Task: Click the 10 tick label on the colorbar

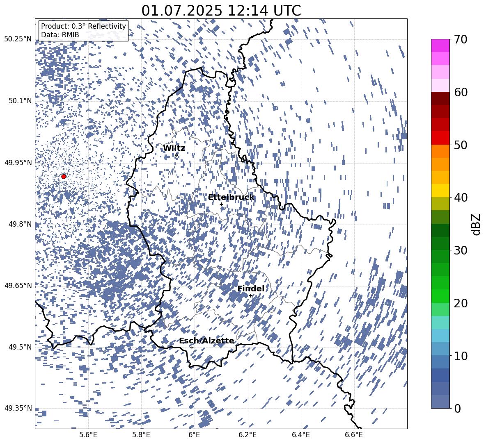Action: tap(460, 356)
